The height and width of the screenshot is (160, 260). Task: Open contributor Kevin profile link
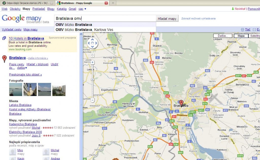click(x=21, y=158)
